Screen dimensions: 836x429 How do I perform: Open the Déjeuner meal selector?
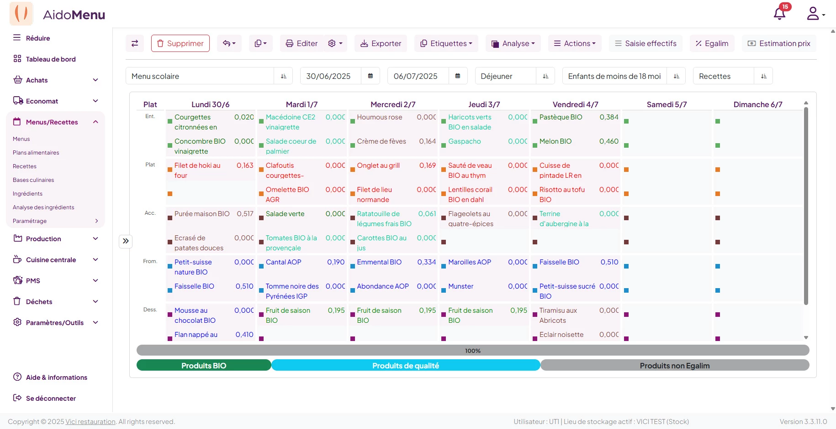pyautogui.click(x=514, y=76)
